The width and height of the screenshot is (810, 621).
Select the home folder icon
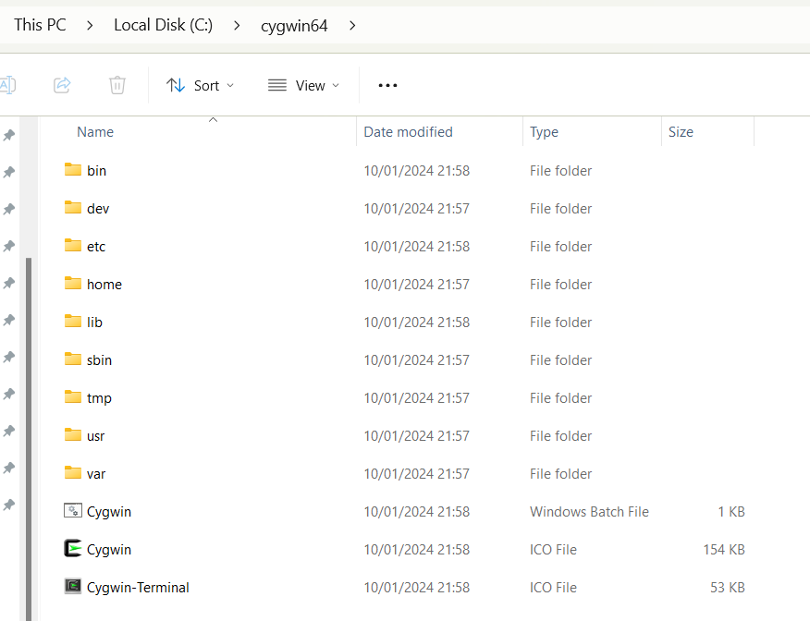click(x=73, y=284)
